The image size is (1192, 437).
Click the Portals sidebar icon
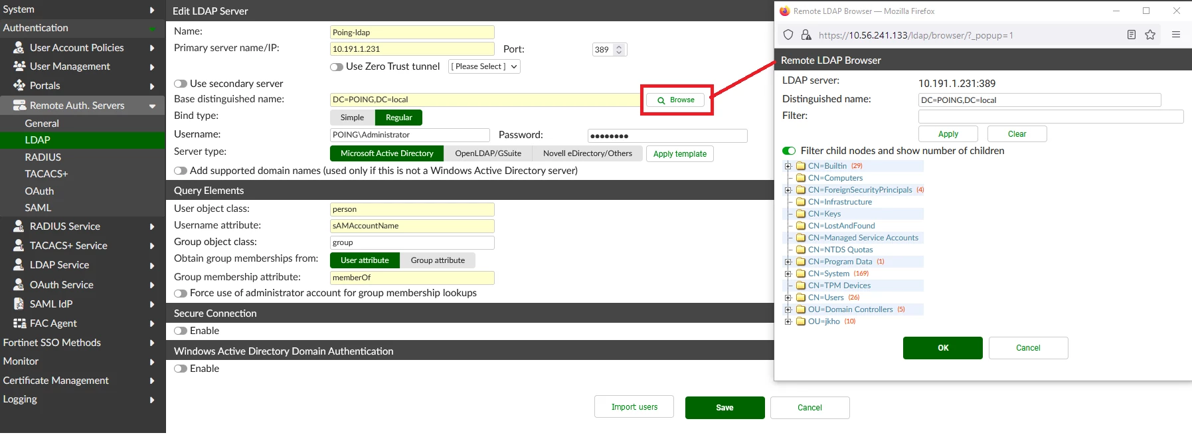point(19,86)
